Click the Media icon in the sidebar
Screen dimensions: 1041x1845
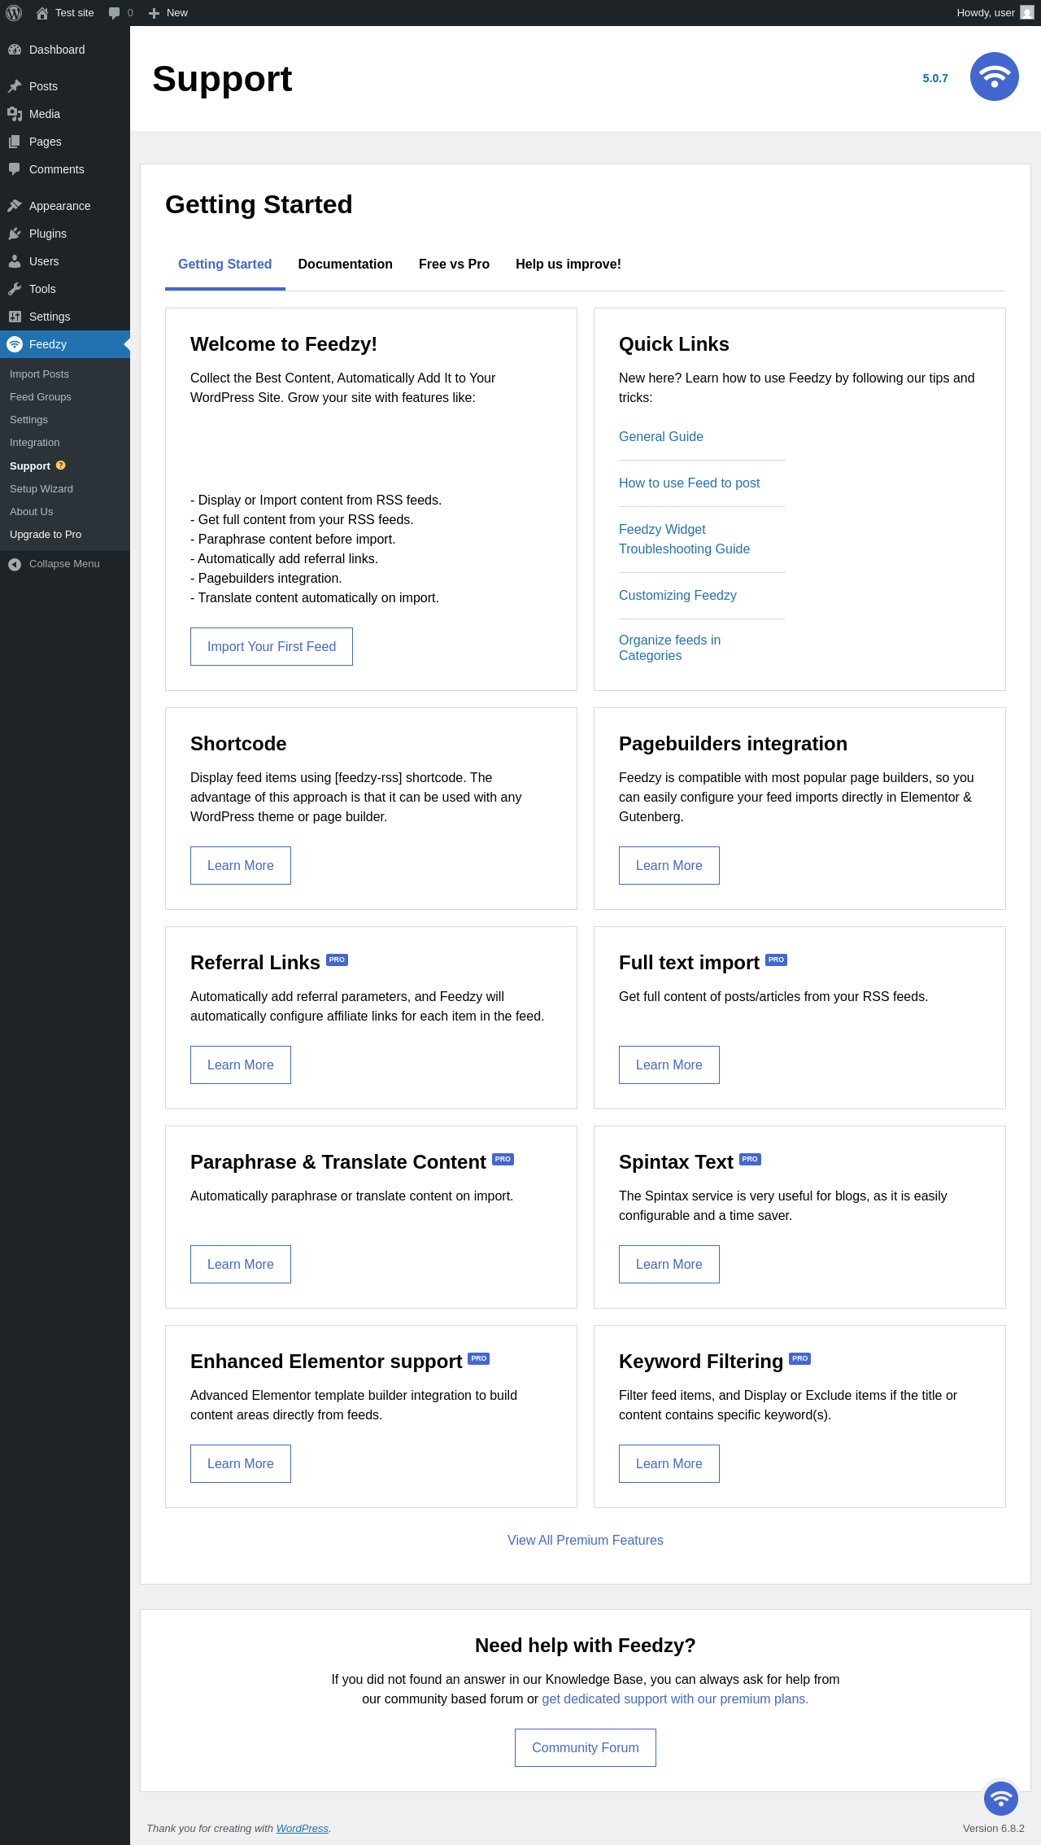(x=15, y=114)
